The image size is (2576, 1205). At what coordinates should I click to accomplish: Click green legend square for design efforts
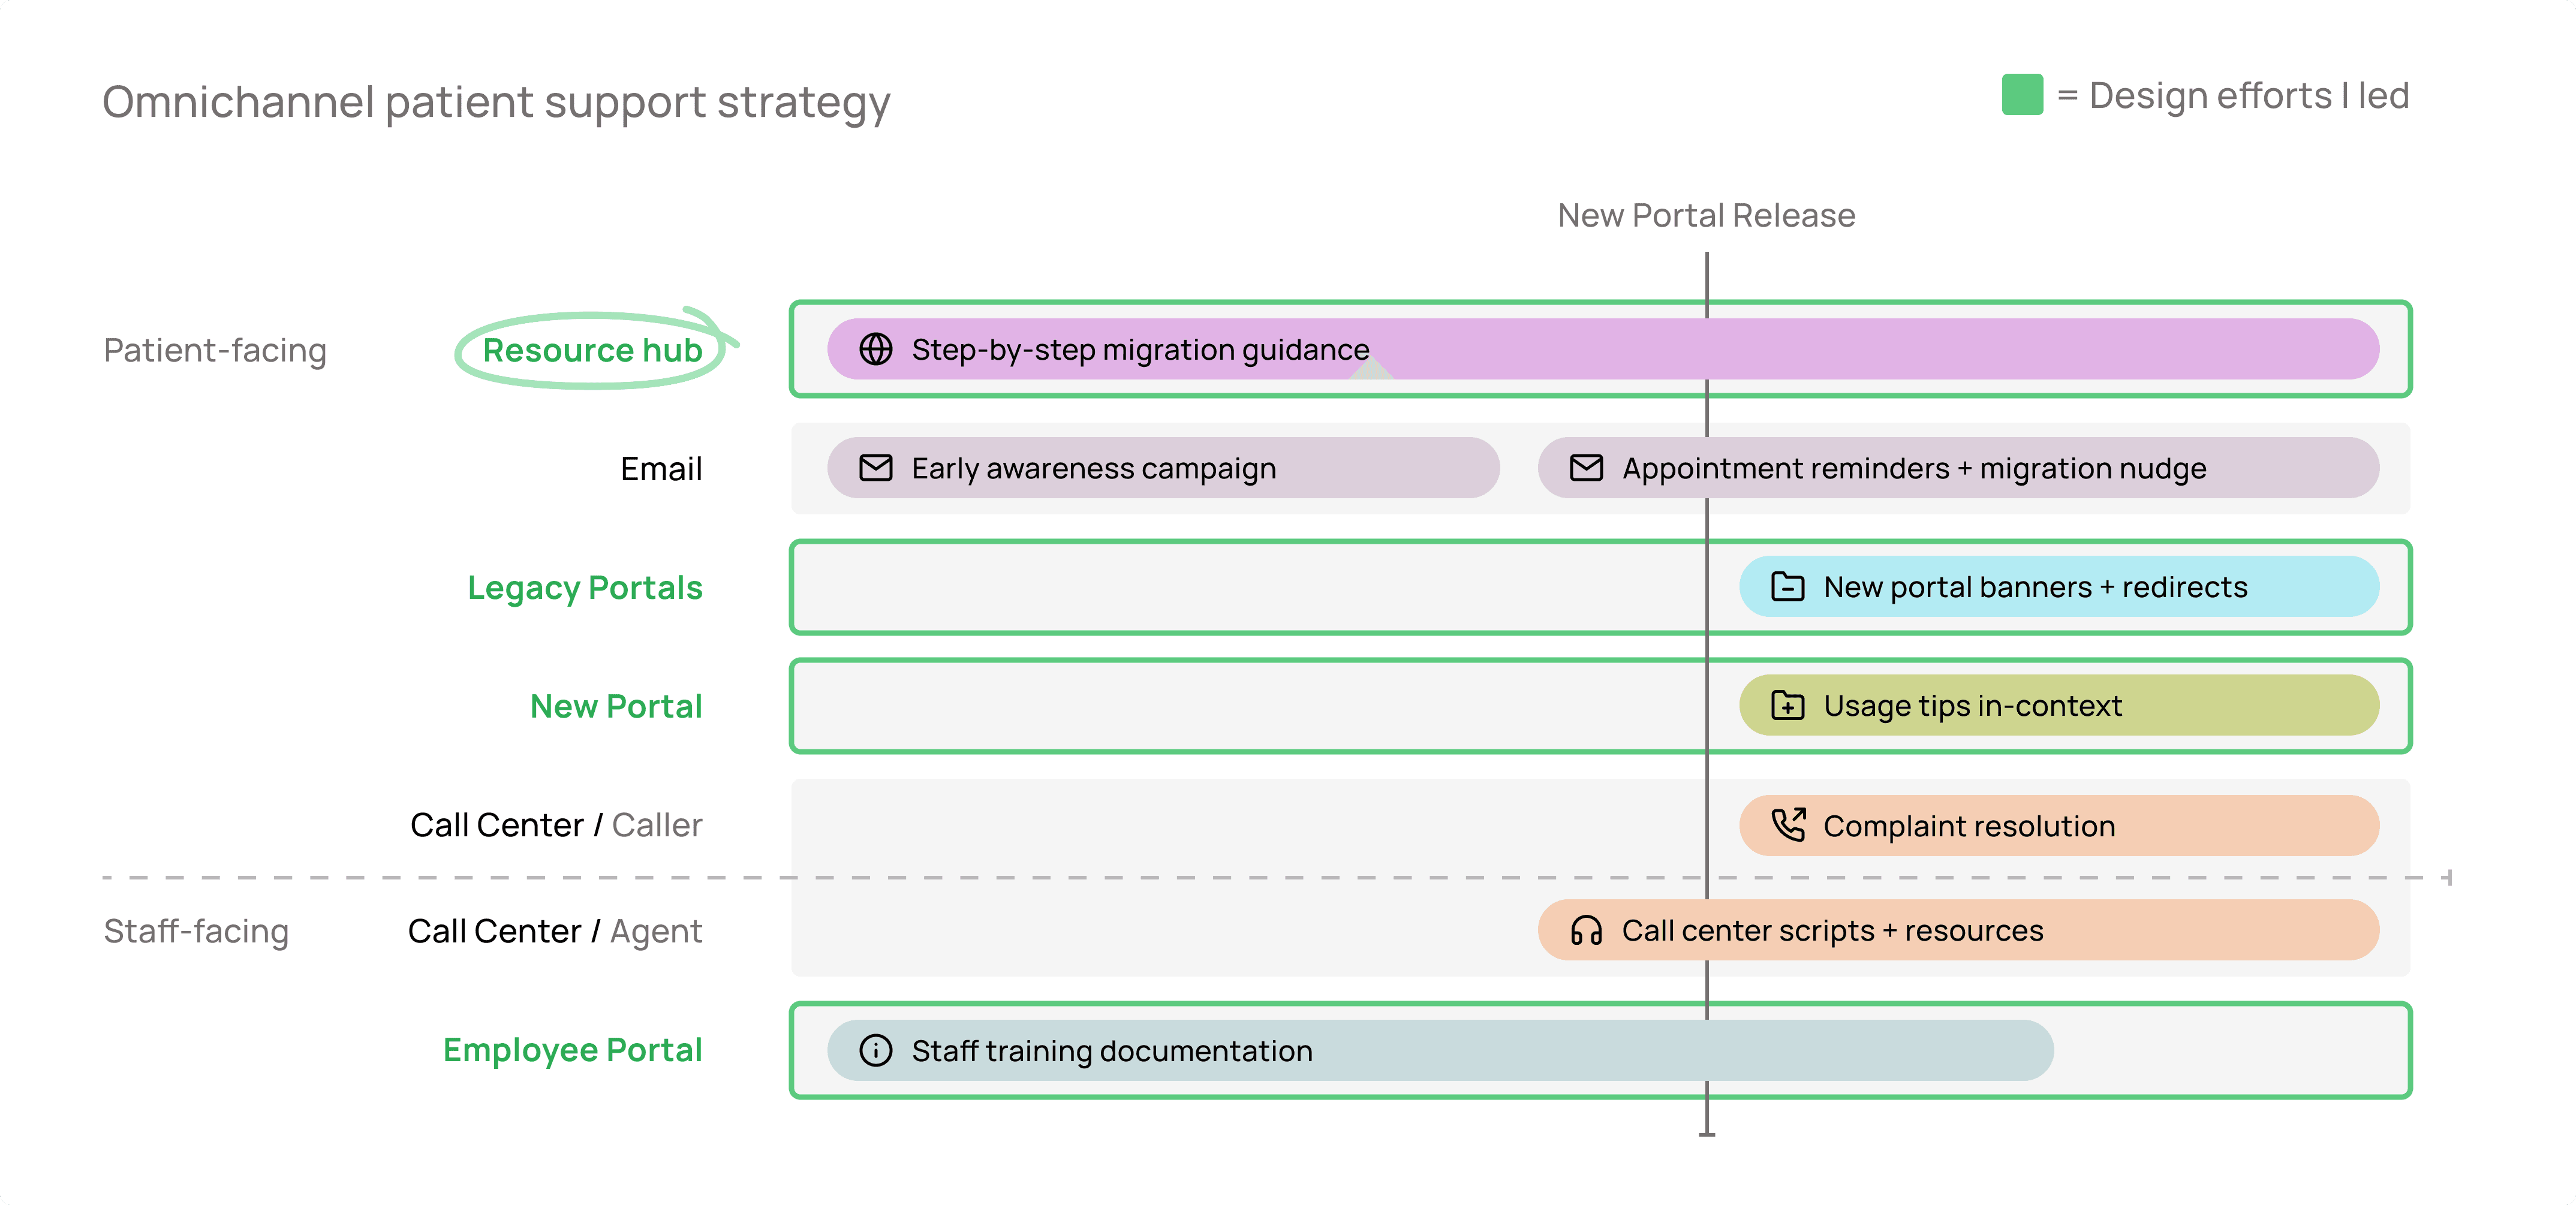point(2022,95)
